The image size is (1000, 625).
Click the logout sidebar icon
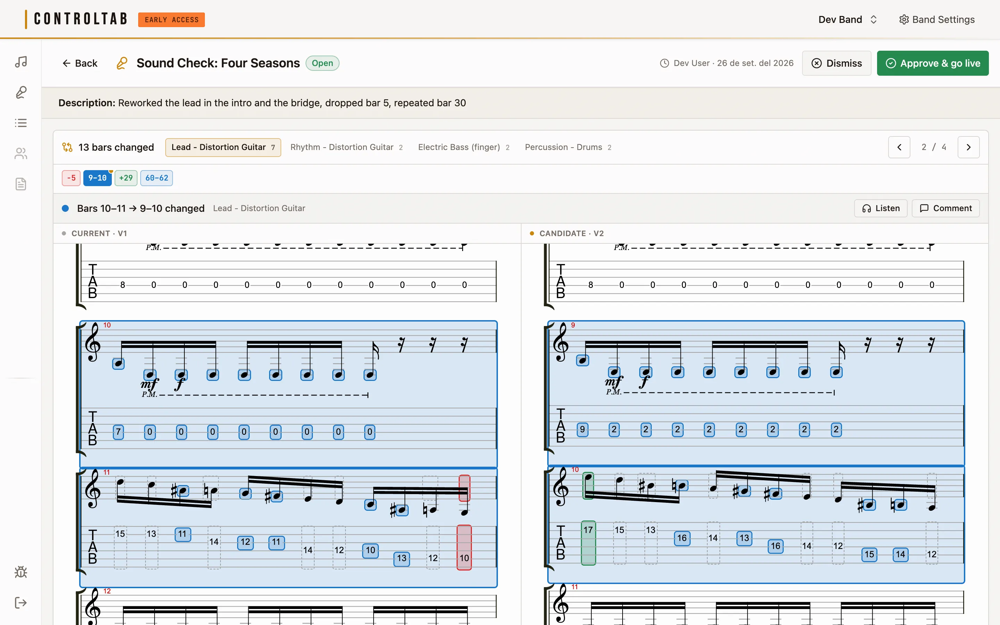[x=21, y=603]
